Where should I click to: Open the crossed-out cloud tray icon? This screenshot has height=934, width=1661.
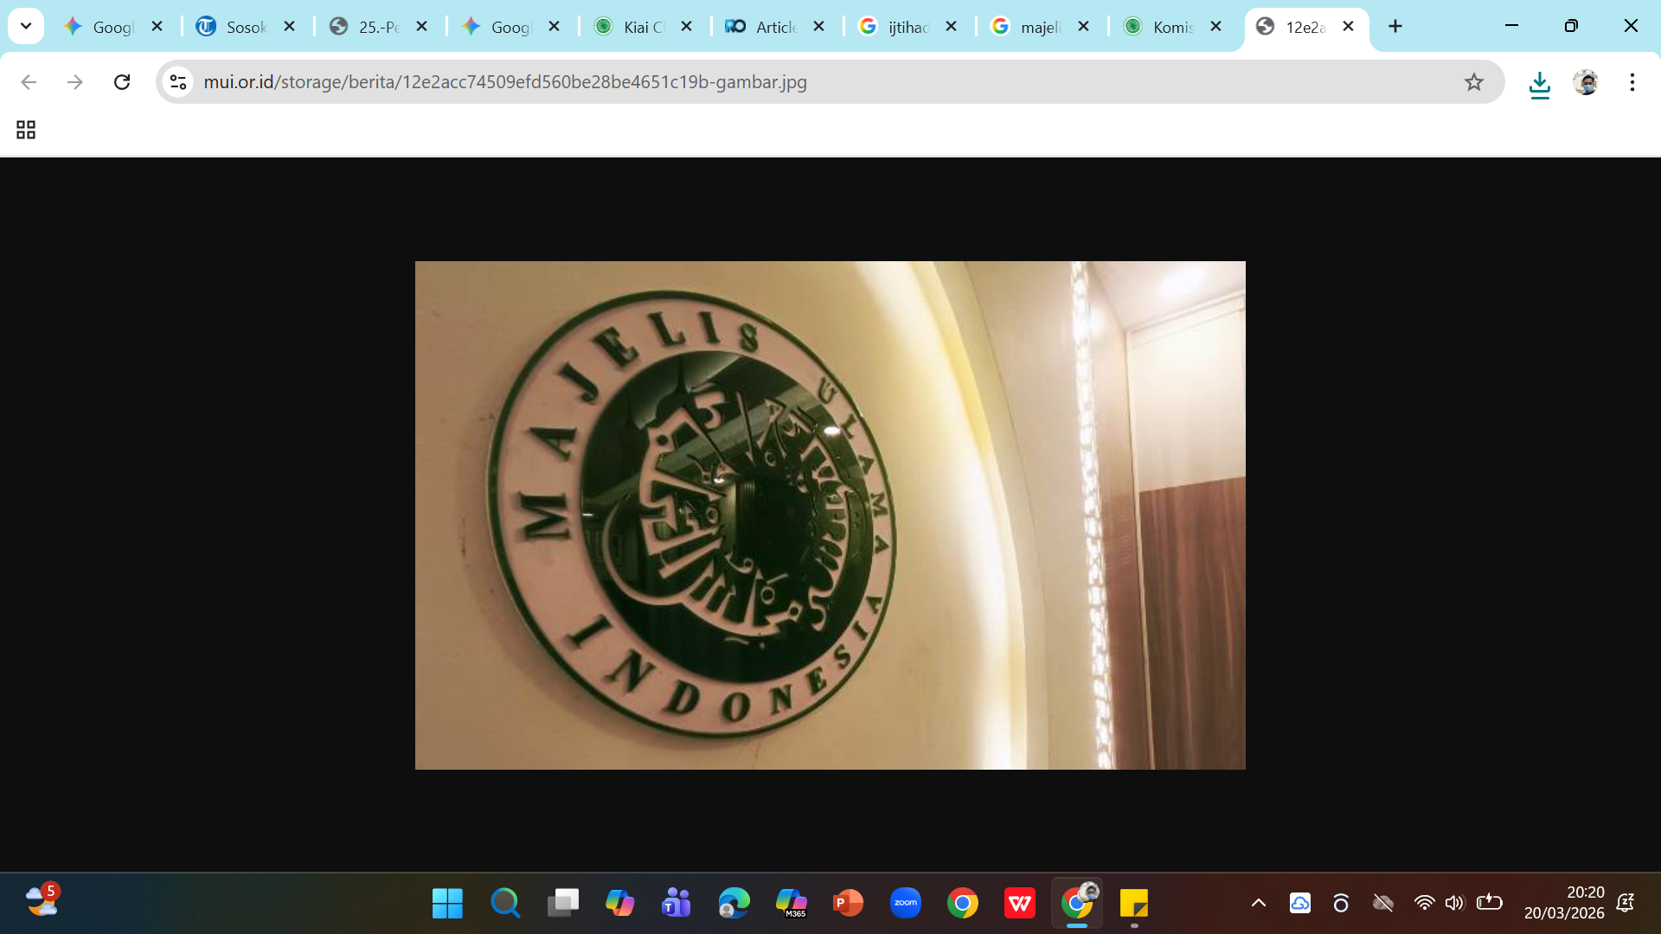coord(1383,904)
